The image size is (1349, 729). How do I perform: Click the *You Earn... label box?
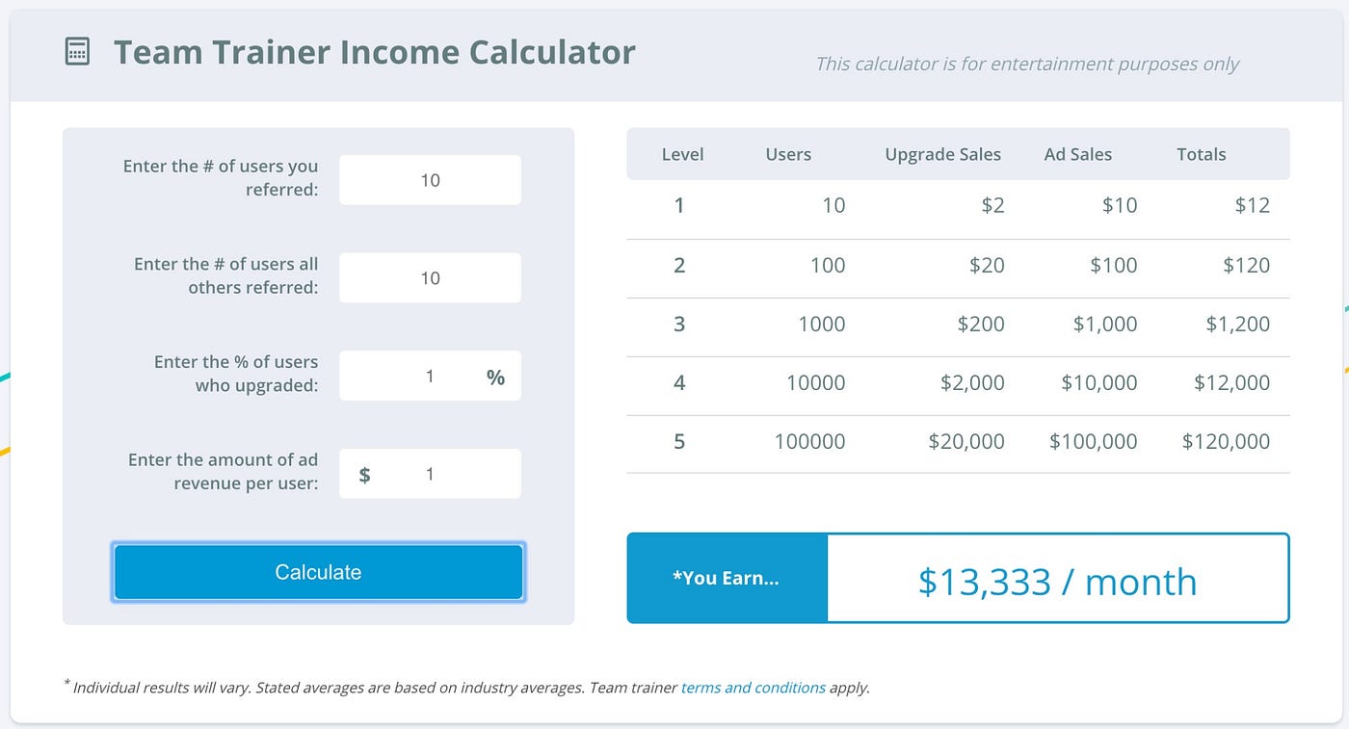tap(727, 579)
